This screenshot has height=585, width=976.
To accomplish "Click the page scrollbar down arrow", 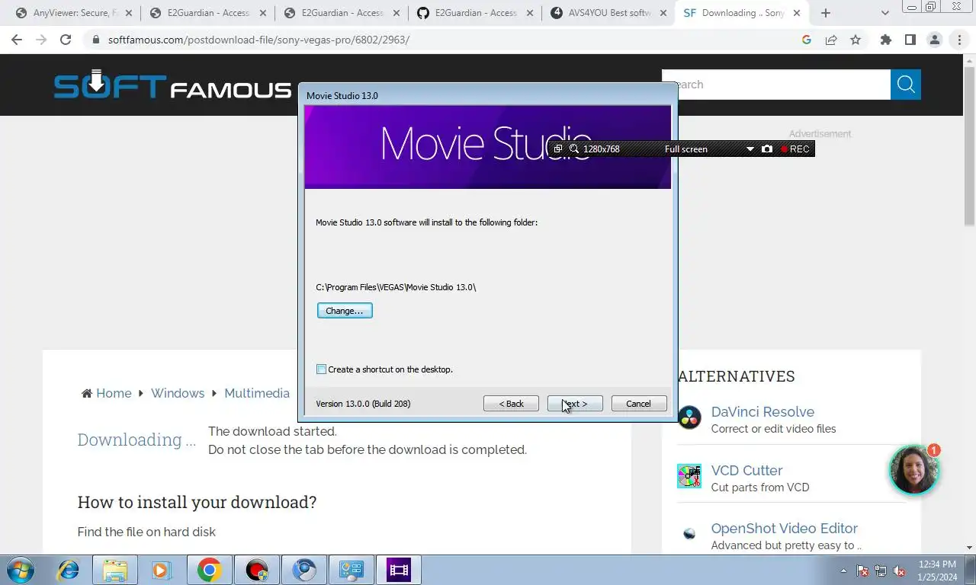I will (x=970, y=547).
